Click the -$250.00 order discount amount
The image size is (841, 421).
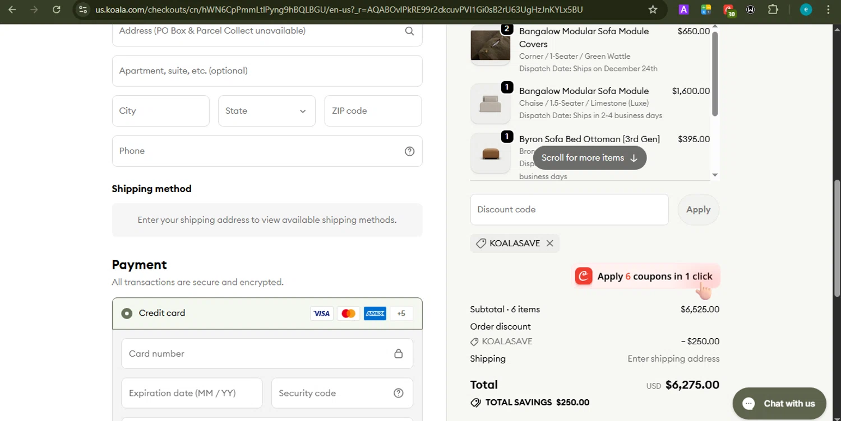tap(700, 342)
